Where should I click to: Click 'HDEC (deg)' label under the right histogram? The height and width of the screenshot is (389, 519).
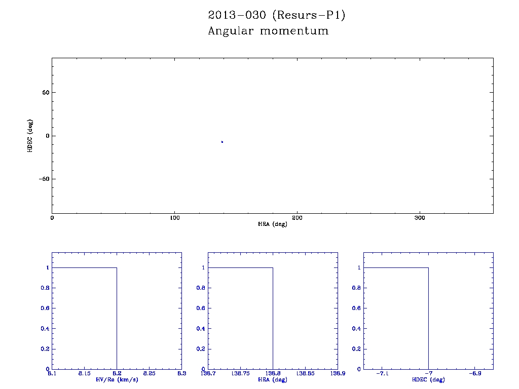(x=428, y=379)
